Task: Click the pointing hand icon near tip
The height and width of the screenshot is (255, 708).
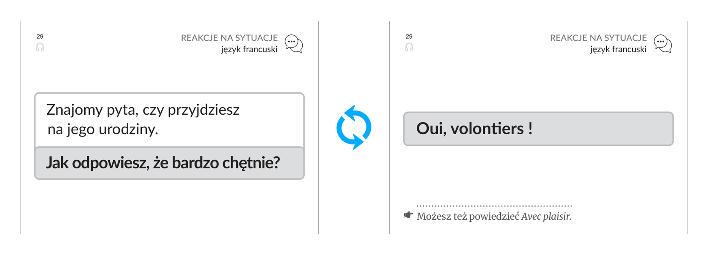Action: [408, 215]
